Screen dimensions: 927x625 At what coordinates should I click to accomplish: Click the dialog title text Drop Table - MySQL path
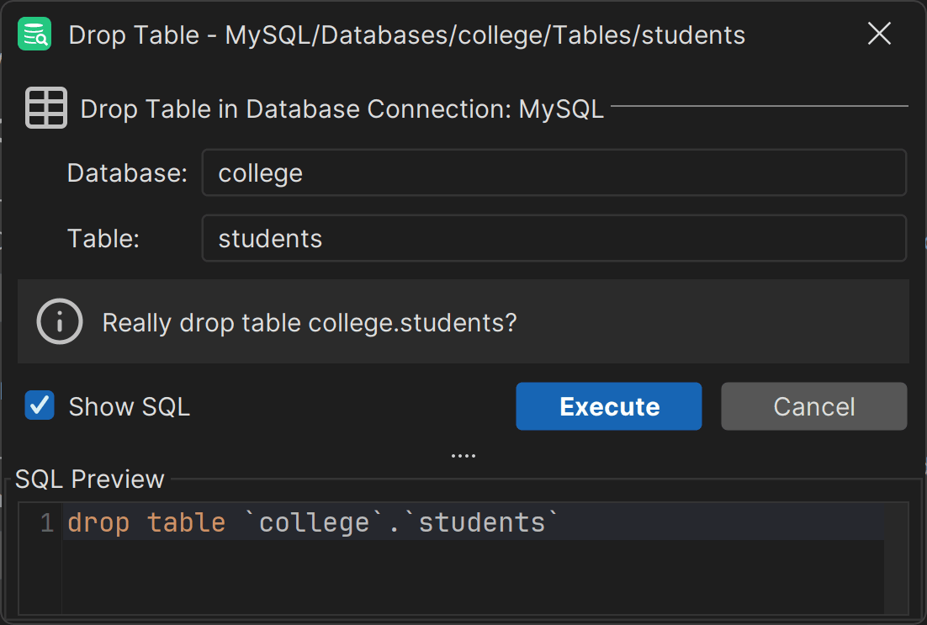tap(407, 35)
